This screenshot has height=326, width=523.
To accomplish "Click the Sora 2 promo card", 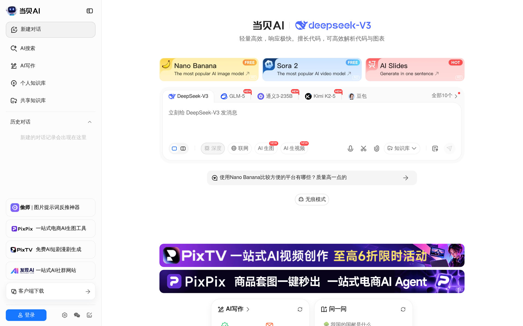I will click(312, 70).
